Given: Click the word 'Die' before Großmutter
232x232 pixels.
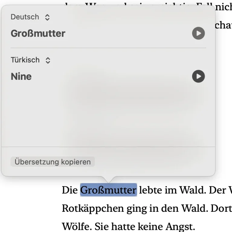Looking at the screenshot, I should (70, 190).
